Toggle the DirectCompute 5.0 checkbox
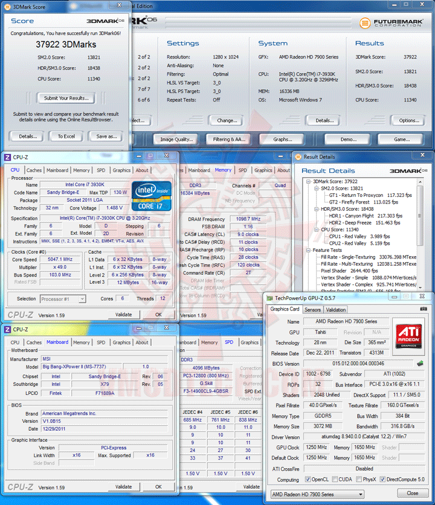The image size is (435, 505). pos(382,479)
